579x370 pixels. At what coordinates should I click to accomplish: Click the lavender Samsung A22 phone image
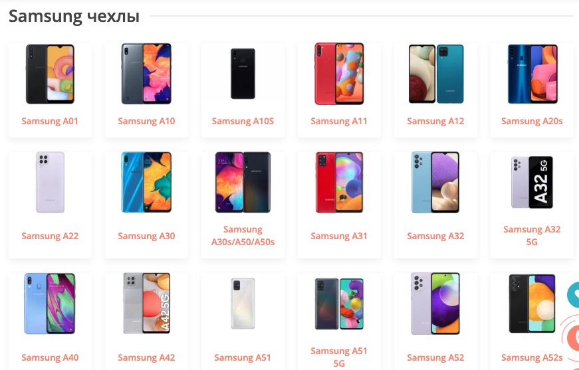click(x=50, y=182)
